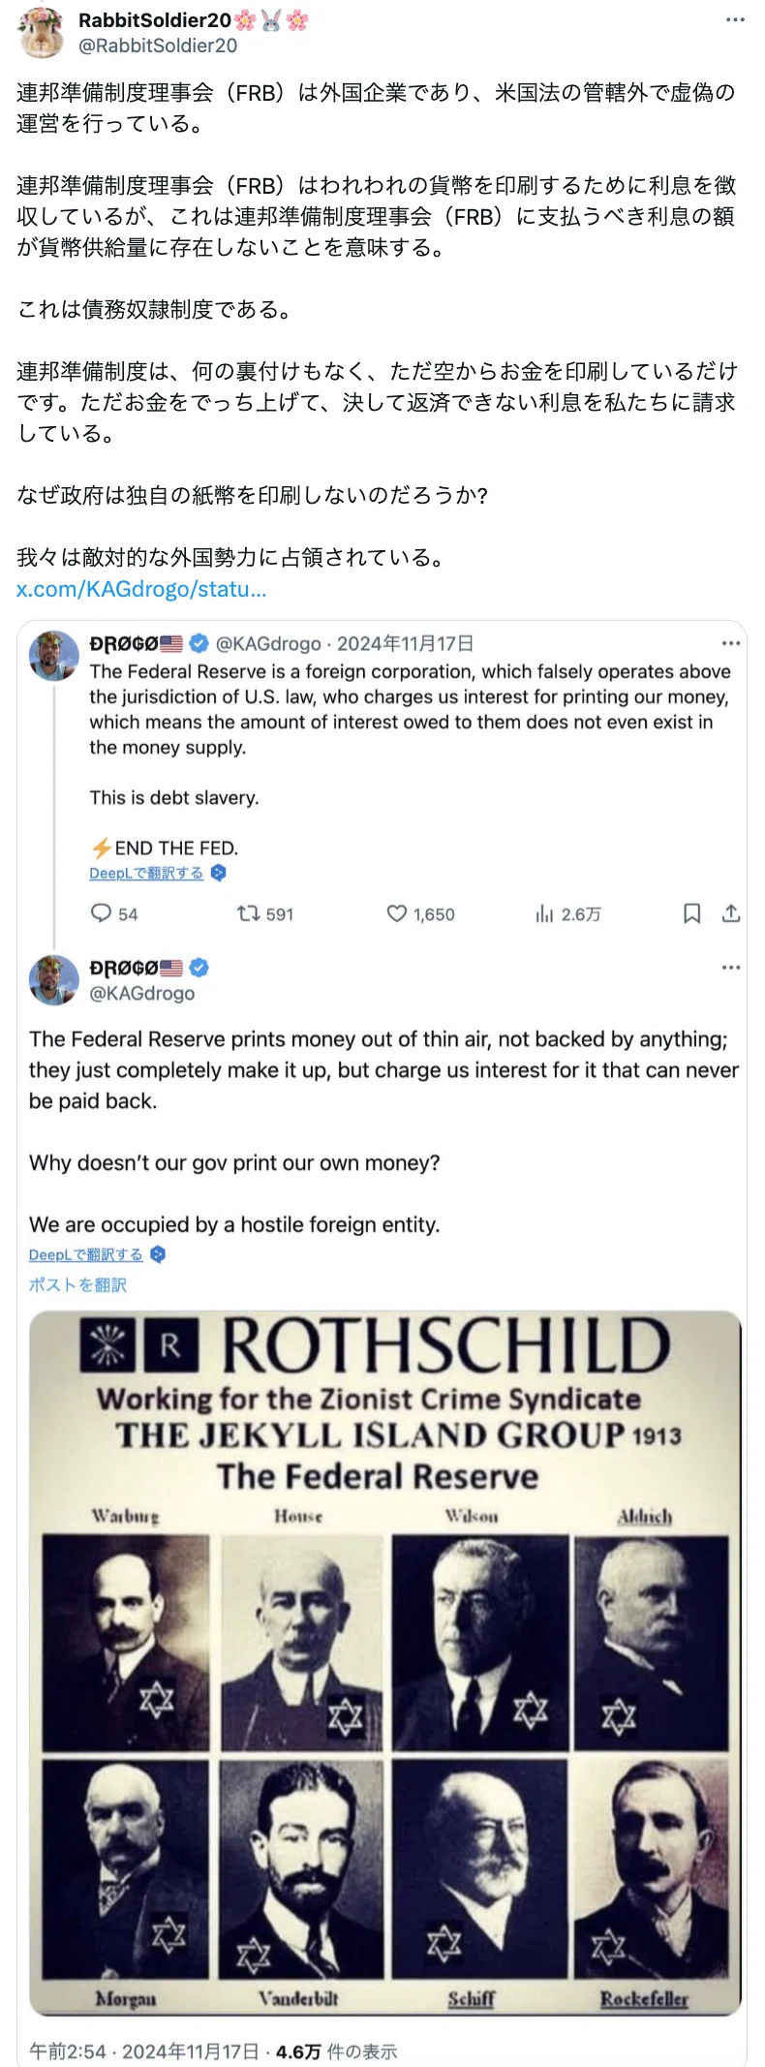
Task: Click the DeepL logo icon beside the second translate link
Action: click(x=158, y=1254)
